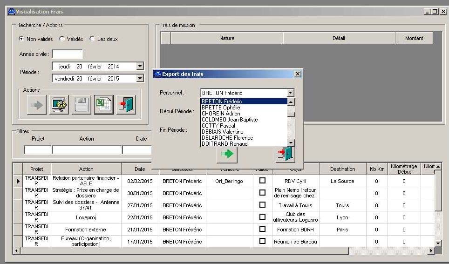Screen dimensions: 449x264
Task: Select the 'Validés' radio button
Action: click(62, 39)
